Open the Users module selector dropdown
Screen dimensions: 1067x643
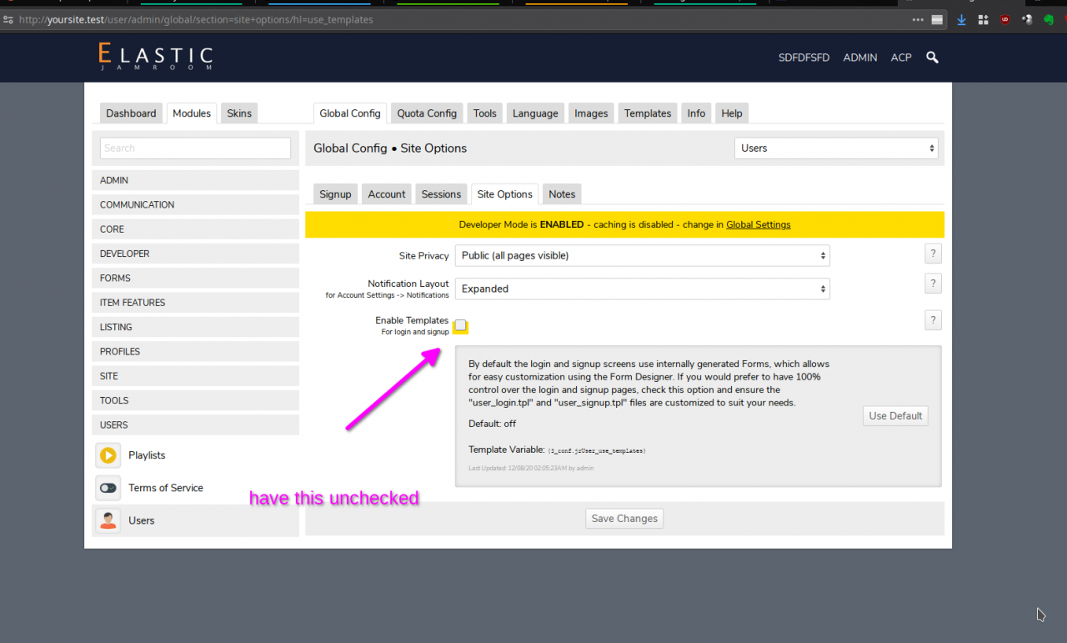pyautogui.click(x=836, y=148)
